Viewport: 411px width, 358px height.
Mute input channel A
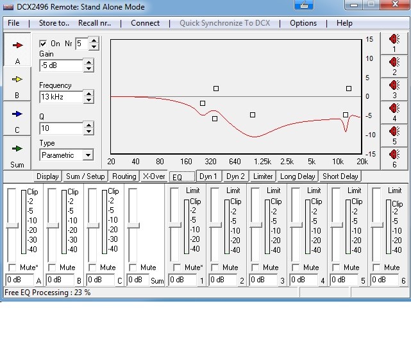[12, 268]
